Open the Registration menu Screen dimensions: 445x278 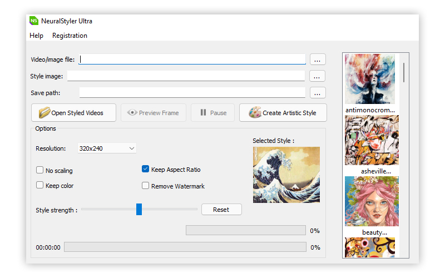coord(70,36)
